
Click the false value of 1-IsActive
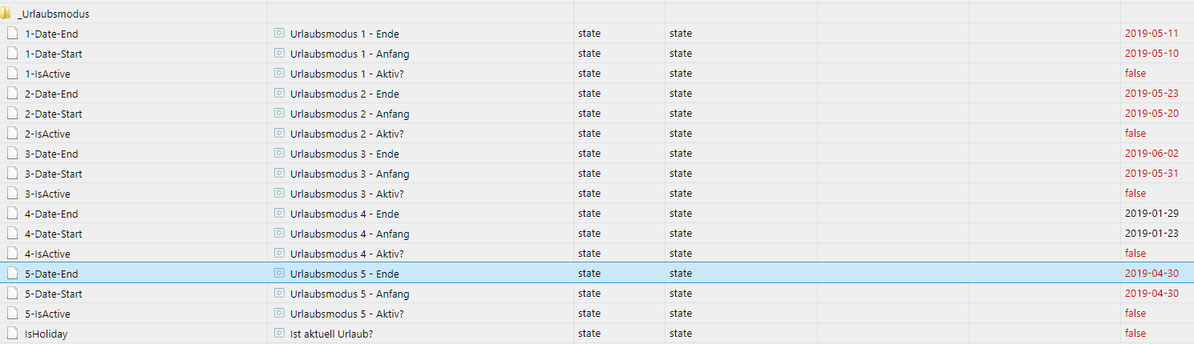coord(1135,74)
